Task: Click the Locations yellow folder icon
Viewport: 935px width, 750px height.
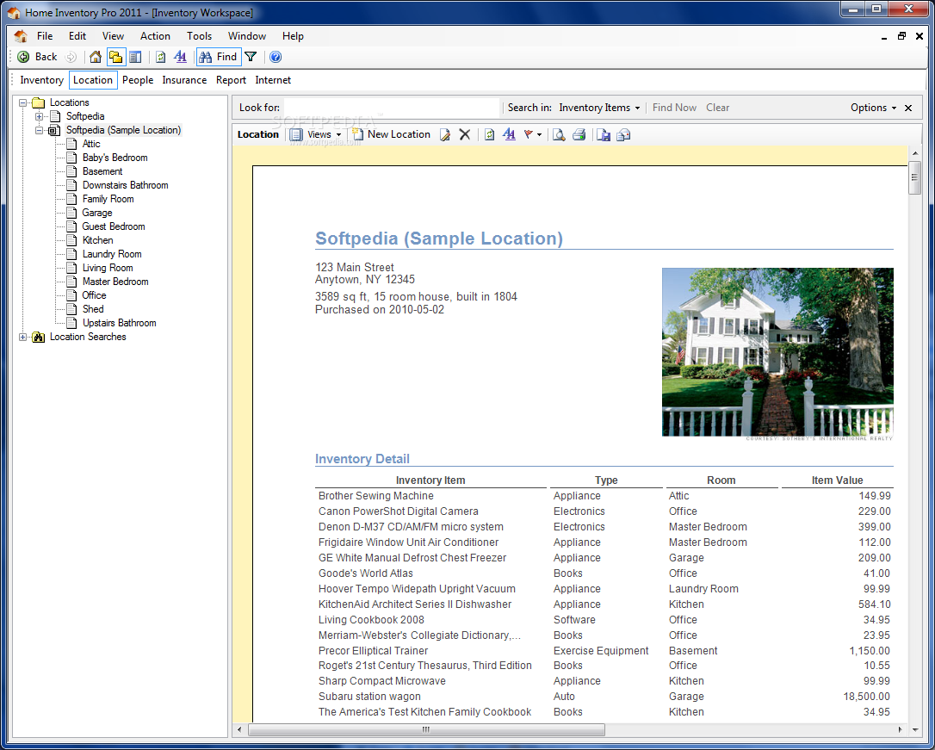Action: pyautogui.click(x=38, y=102)
